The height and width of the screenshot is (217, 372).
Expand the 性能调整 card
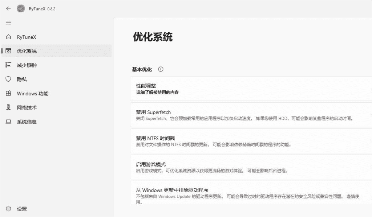tap(251, 89)
